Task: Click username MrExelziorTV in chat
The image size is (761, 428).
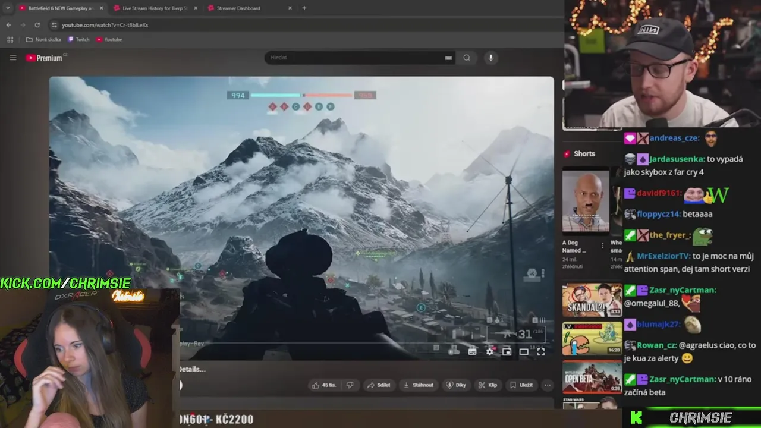Action: (x=663, y=256)
